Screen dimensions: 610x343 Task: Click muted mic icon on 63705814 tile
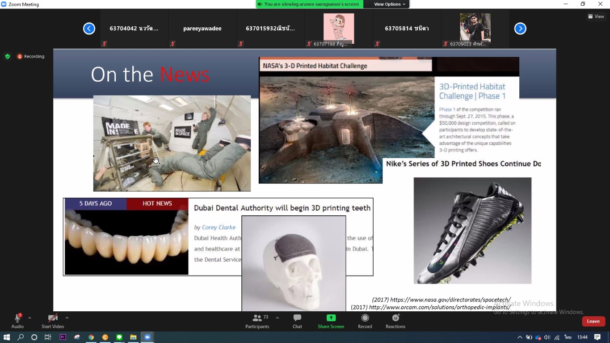(377, 44)
